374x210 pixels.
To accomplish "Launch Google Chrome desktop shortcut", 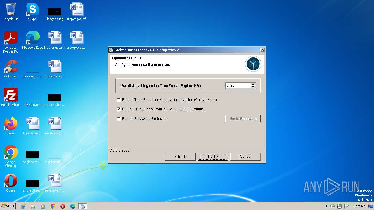I will 11,156.
